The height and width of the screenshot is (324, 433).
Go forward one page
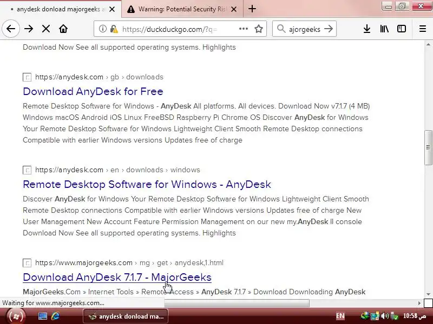pos(29,29)
